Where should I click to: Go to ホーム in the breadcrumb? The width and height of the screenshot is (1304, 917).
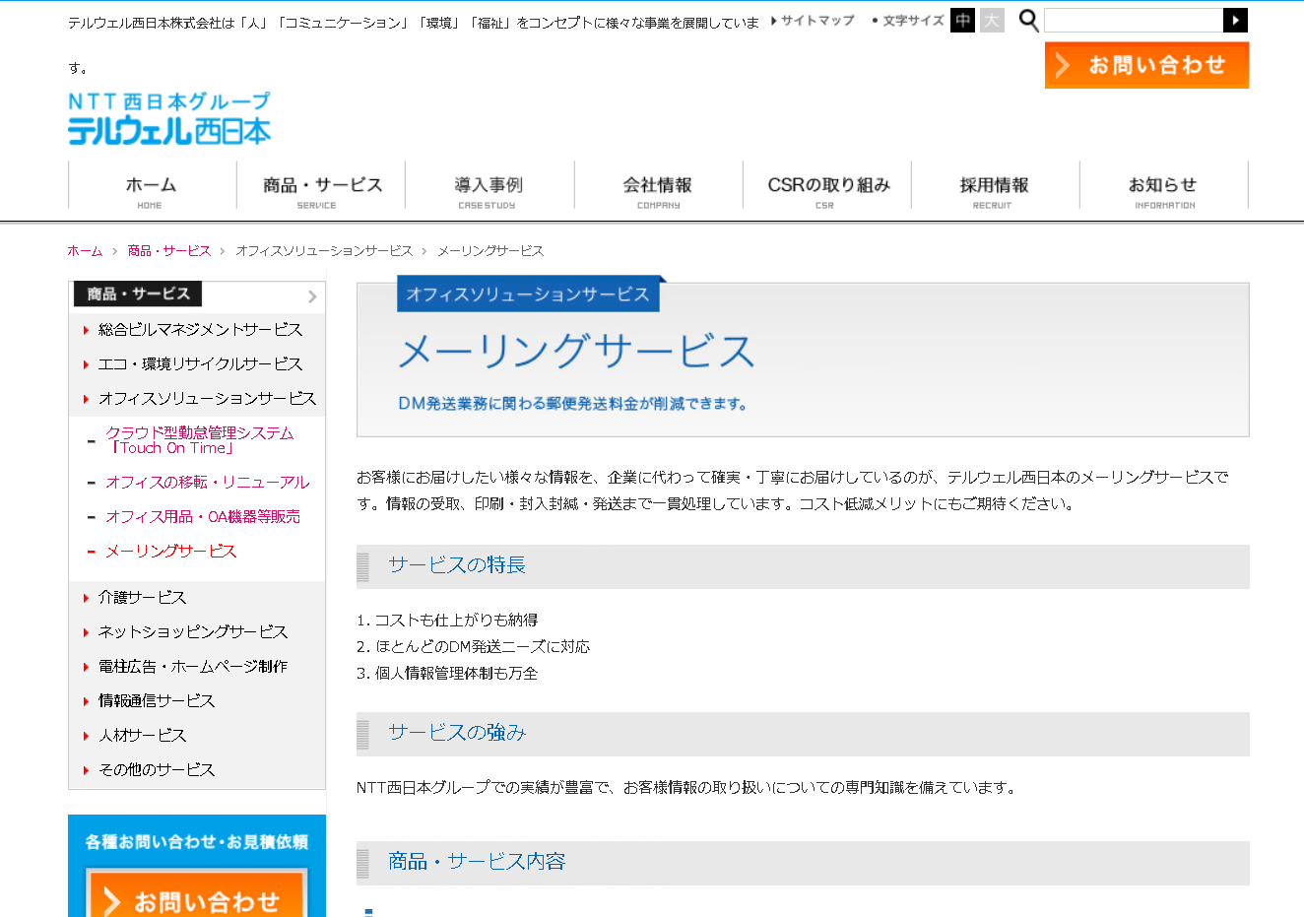(x=85, y=251)
